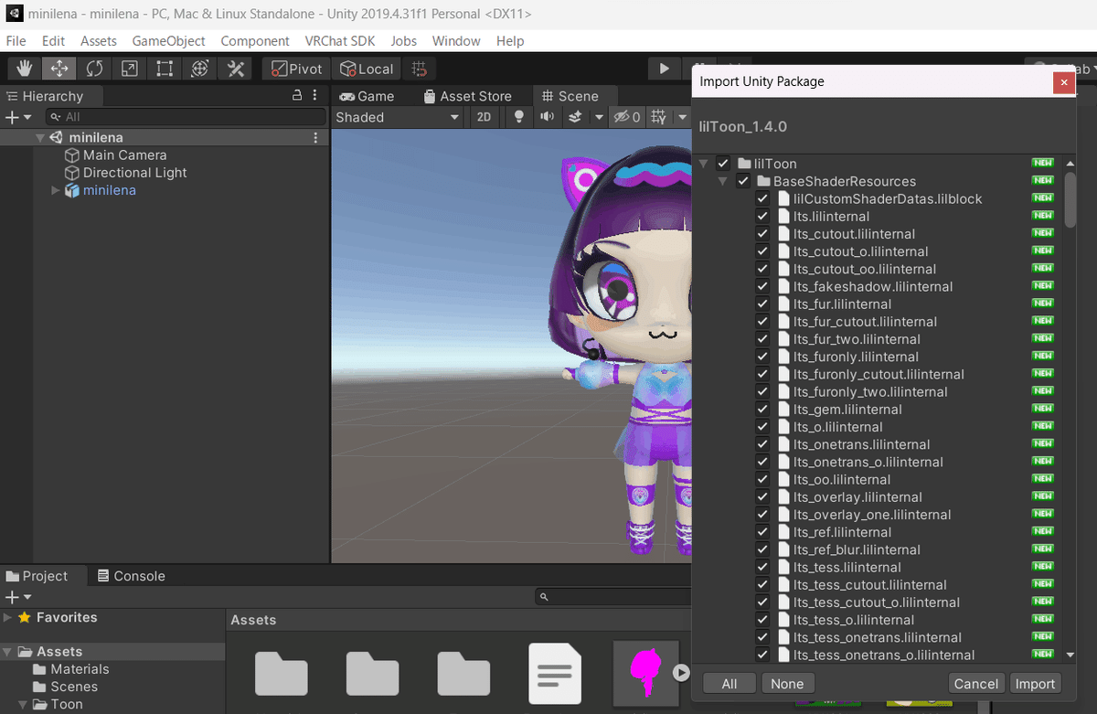
Task: Collapse Assets folder in Project tree
Action: (x=8, y=652)
